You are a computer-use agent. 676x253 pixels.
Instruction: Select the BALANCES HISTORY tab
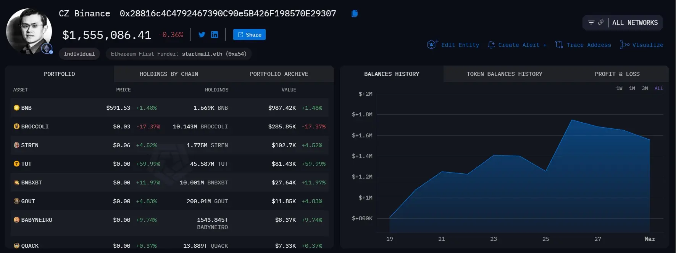click(392, 74)
